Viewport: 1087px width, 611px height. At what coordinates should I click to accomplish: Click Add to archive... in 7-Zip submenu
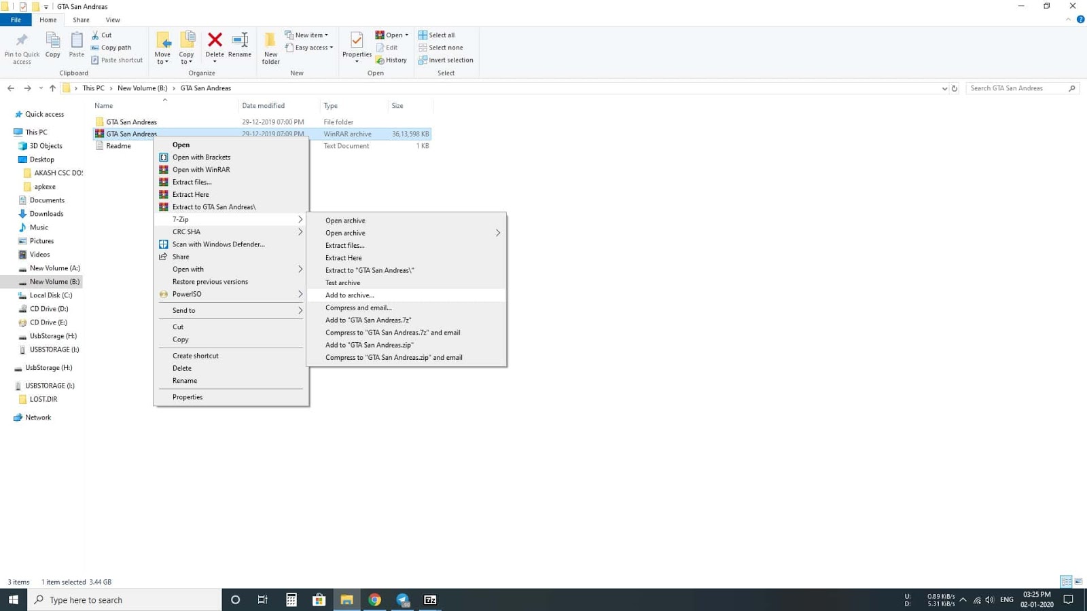pyautogui.click(x=406, y=295)
